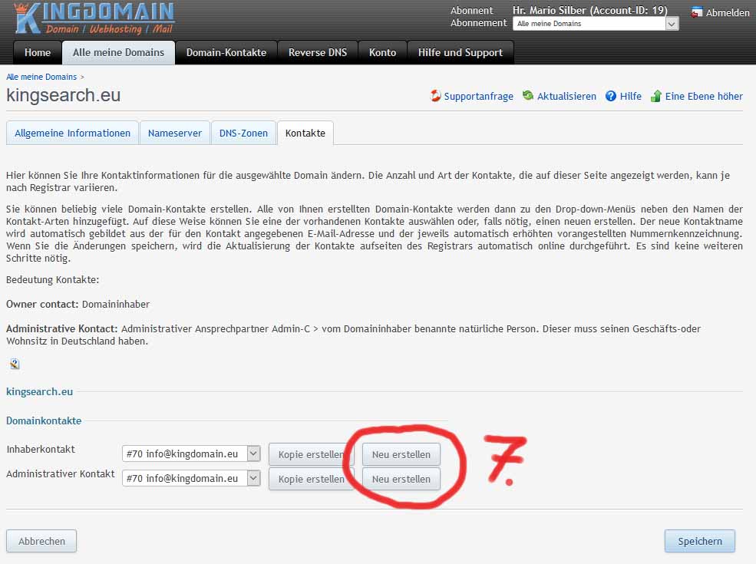Screen dimensions: 756x564
Task: Click the Eine Ebene höher arrow icon
Action: [656, 96]
